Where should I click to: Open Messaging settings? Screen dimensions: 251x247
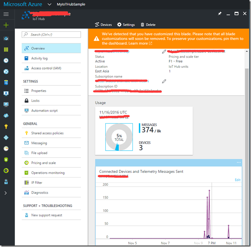point(51,143)
